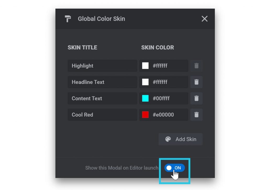The image size is (268, 190).
Task: Click the Cool Red title field
Action: point(102,114)
